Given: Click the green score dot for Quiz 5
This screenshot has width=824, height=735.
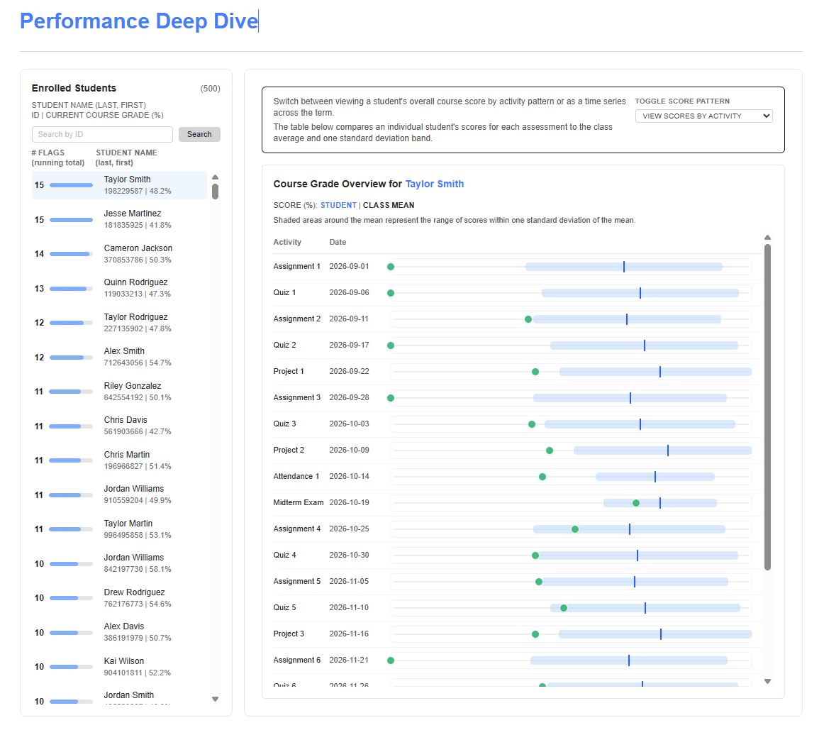Looking at the screenshot, I should [x=564, y=607].
